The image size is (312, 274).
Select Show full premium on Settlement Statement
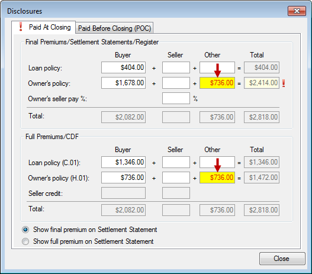[x=25, y=241]
